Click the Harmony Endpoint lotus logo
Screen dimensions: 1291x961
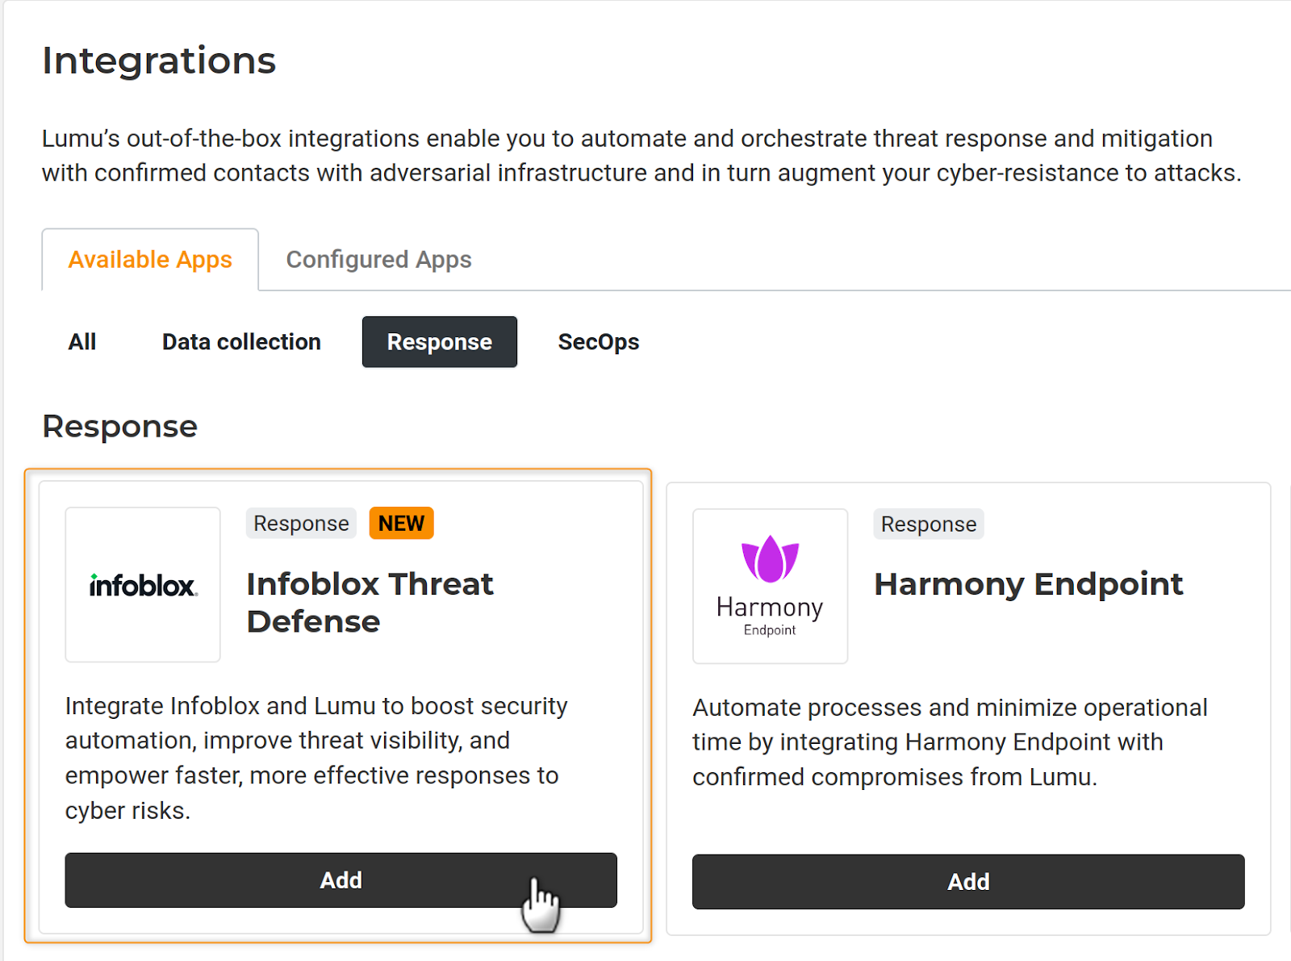click(770, 560)
